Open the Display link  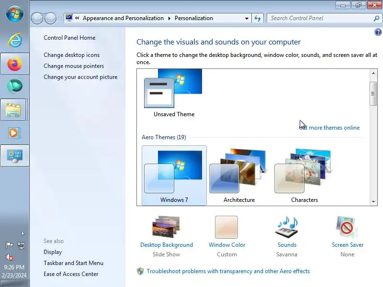click(53, 252)
